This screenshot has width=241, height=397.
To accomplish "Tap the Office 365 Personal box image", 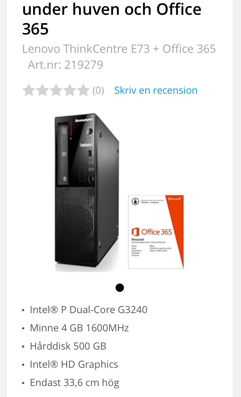I will click(x=156, y=232).
